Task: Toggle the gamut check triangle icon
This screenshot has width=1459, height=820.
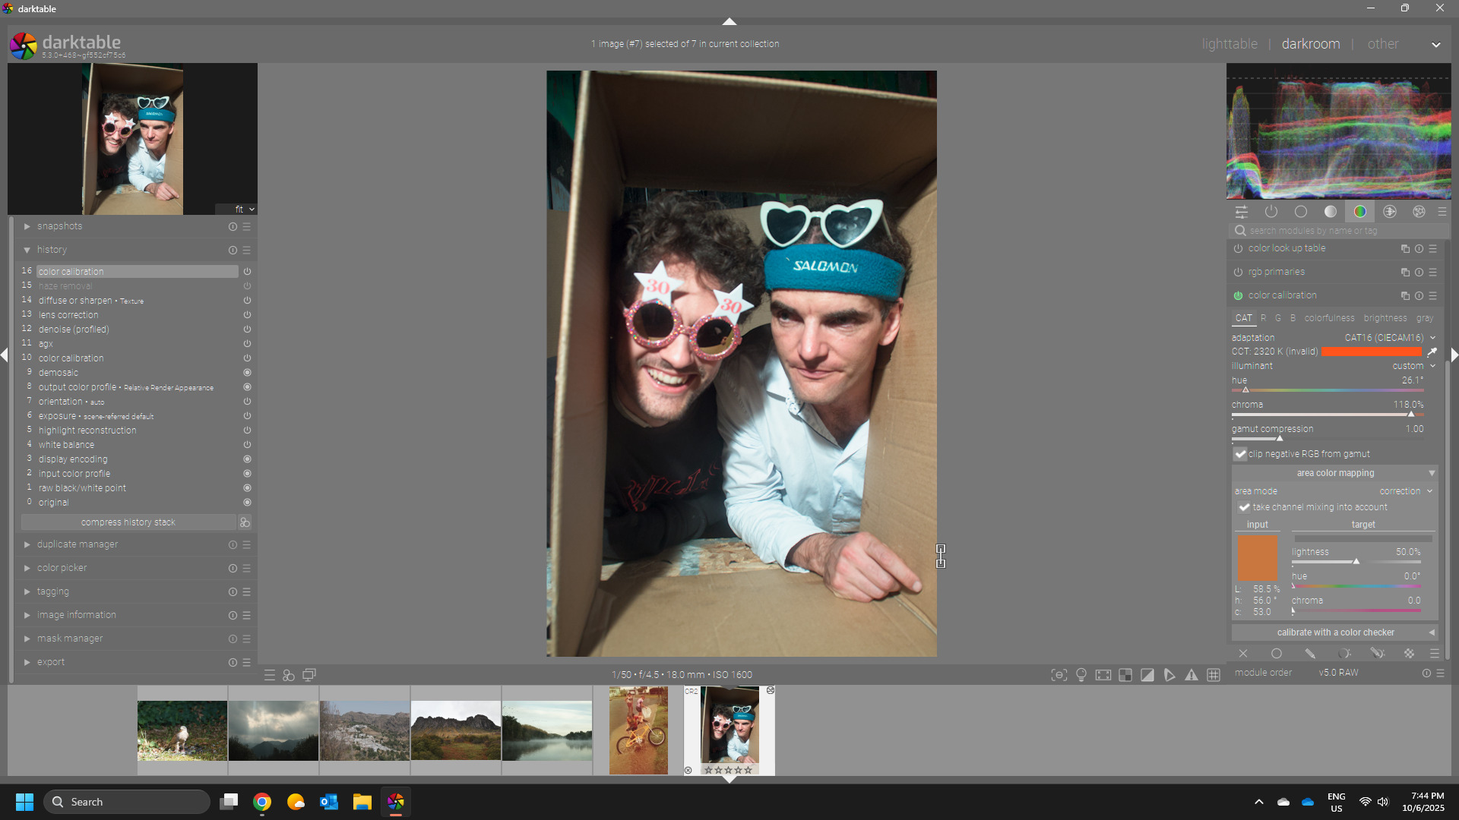Action: click(x=1192, y=675)
